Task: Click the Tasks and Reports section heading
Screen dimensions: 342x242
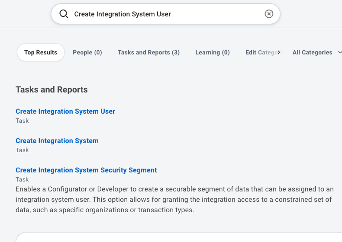Action: tap(52, 90)
